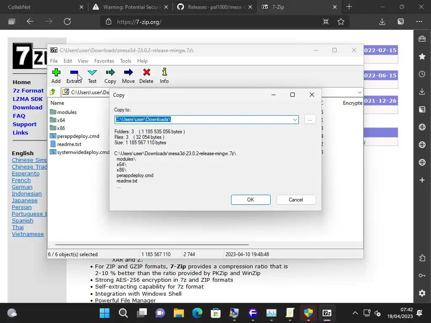Click the sidebar plus icon
This screenshot has width=431, height=323.
tap(422, 180)
